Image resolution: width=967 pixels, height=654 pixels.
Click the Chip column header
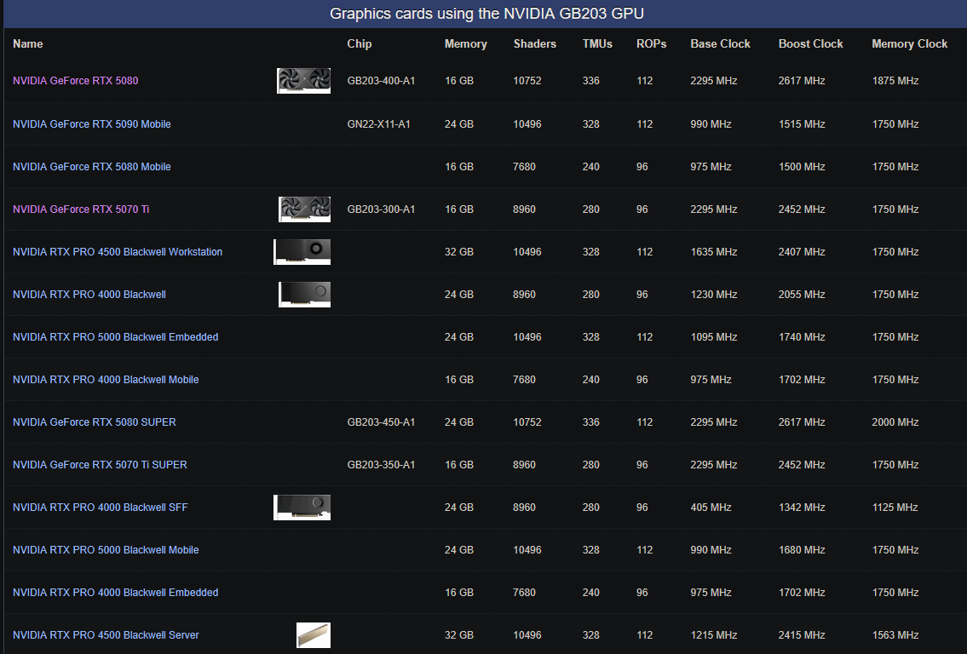click(359, 43)
